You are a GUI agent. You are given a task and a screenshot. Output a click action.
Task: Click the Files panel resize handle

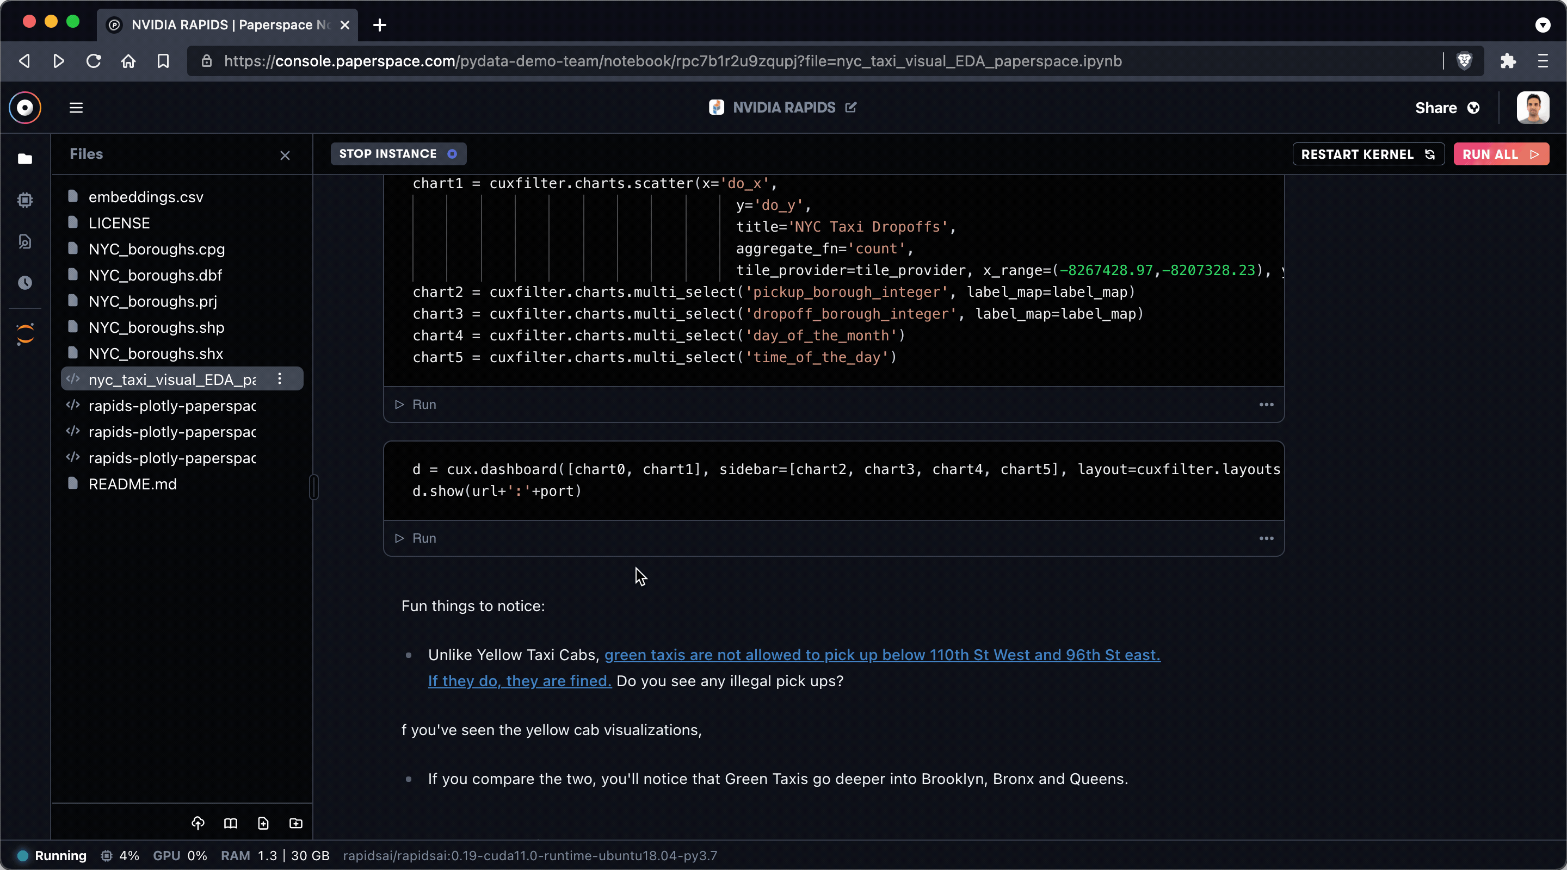point(314,487)
